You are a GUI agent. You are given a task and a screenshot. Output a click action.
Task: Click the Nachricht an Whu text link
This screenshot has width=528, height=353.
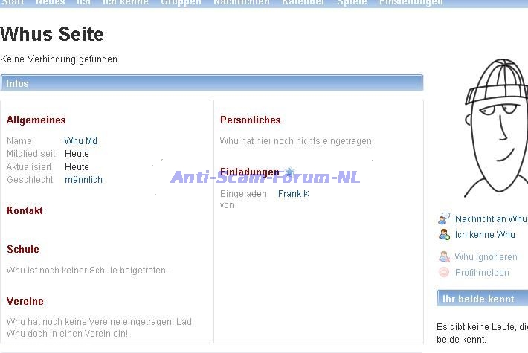tap(490, 219)
